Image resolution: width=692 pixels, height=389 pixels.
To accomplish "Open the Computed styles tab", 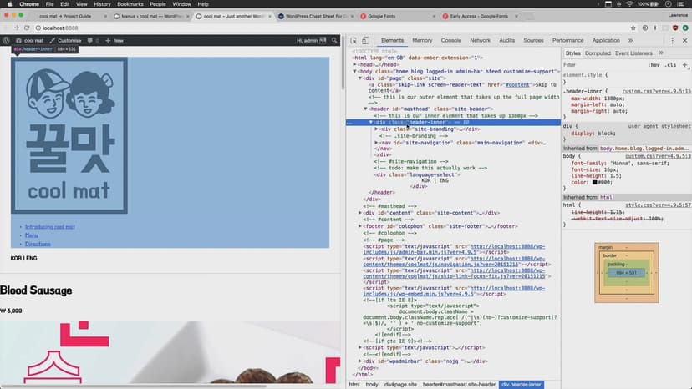I will [x=597, y=53].
